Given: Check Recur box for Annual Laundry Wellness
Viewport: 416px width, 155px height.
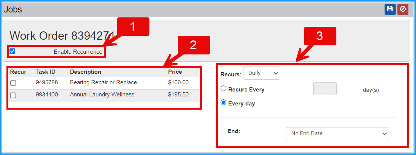Looking at the screenshot, I should (x=13, y=95).
